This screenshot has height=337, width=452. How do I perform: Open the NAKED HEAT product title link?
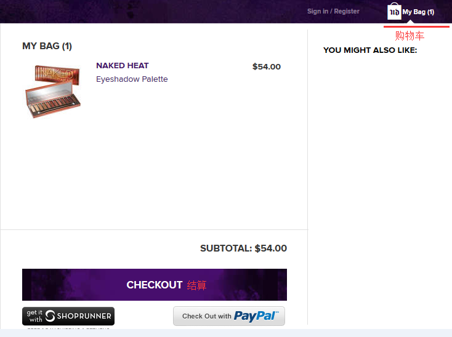coord(123,66)
